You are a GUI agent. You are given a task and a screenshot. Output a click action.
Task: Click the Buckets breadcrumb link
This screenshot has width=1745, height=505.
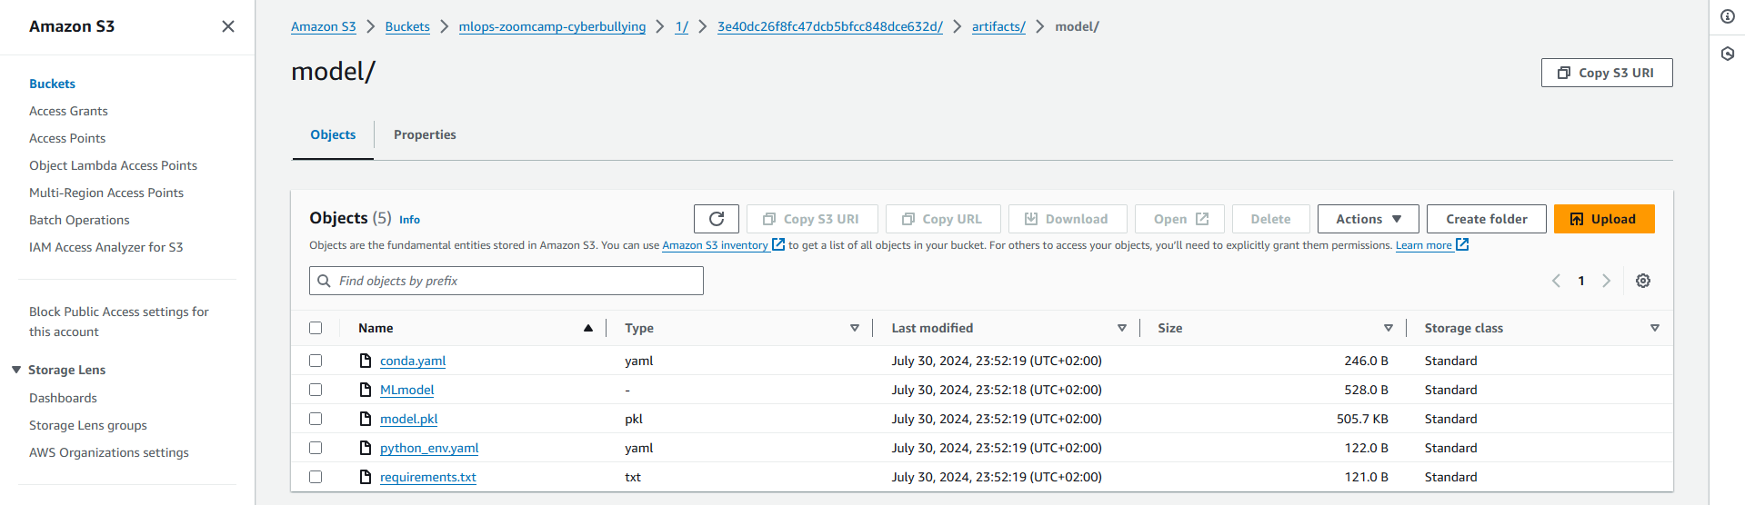coord(407,26)
